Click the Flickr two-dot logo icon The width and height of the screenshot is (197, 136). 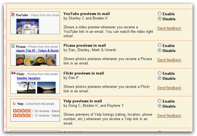pyautogui.click(x=13, y=73)
